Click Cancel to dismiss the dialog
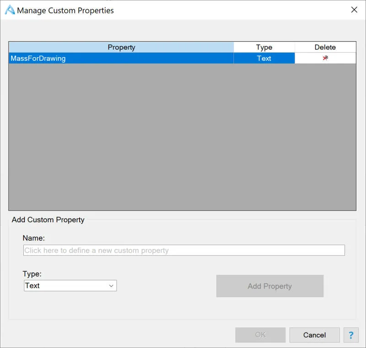The image size is (366, 348). click(x=314, y=335)
